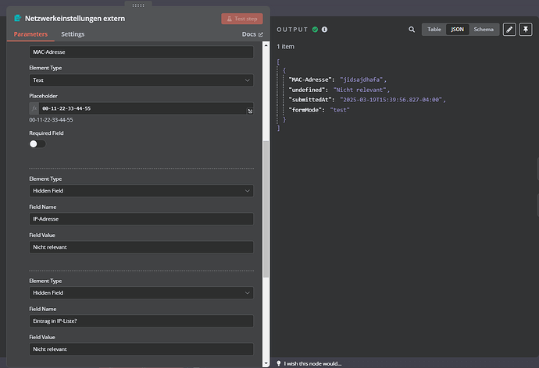Click the IP-Adresse field name input
The width and height of the screenshot is (539, 368).
click(141, 219)
